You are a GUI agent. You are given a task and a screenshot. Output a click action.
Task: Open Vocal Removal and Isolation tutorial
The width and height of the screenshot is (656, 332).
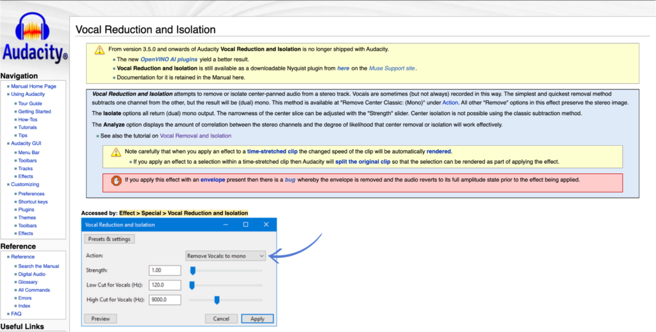coord(195,136)
